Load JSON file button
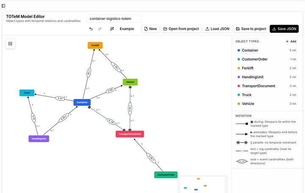Image resolution: width=305 pixels, height=193 pixels. pyautogui.click(x=217, y=29)
